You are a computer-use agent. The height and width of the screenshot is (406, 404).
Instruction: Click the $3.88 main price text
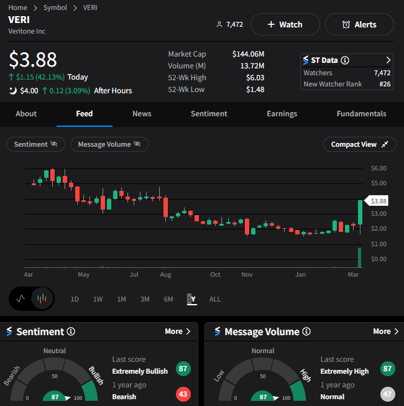(x=33, y=60)
